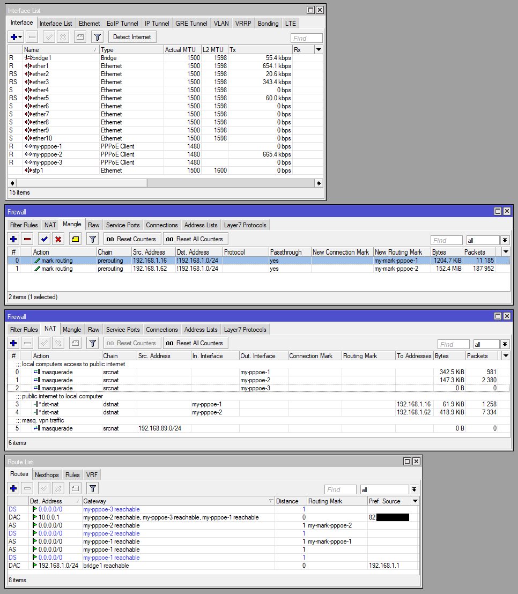This screenshot has height=594, width=518.
Task: Sort interfaces by Name column header
Action: [x=61, y=50]
